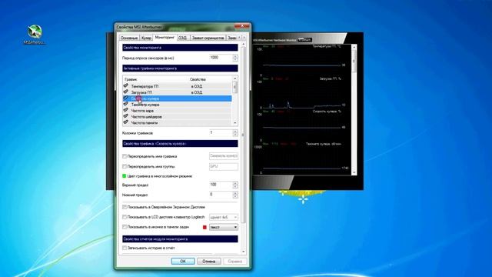Toggle the checkmark for Частота памяти graph
Screen dimensions: 492x277
pos(126,122)
